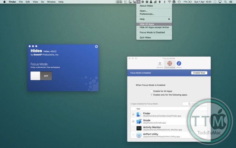Viewport: 236px width, 148px height.
Task: Choose Open… in the Hides menu
Action: [x=154, y=11]
